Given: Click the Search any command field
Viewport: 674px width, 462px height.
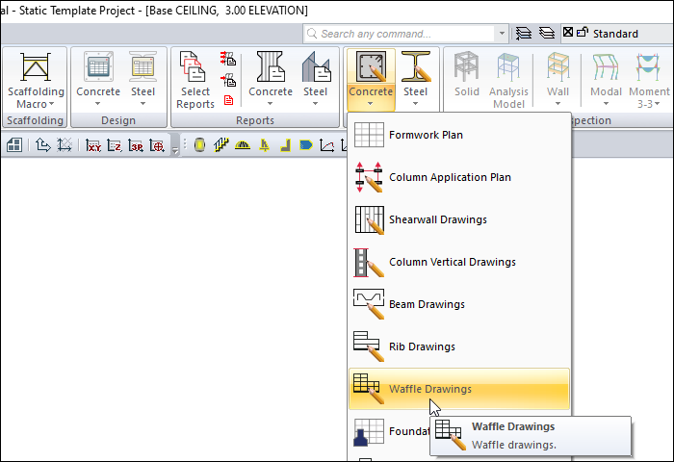Looking at the screenshot, I should pos(400,34).
